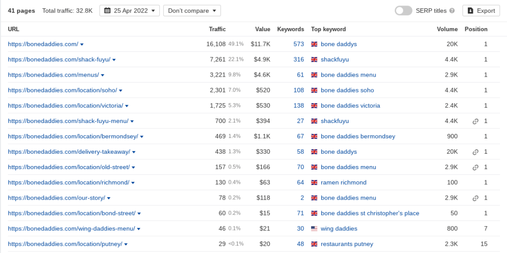Open the bonedaddies.com/location/soho/ link

coord(62,90)
